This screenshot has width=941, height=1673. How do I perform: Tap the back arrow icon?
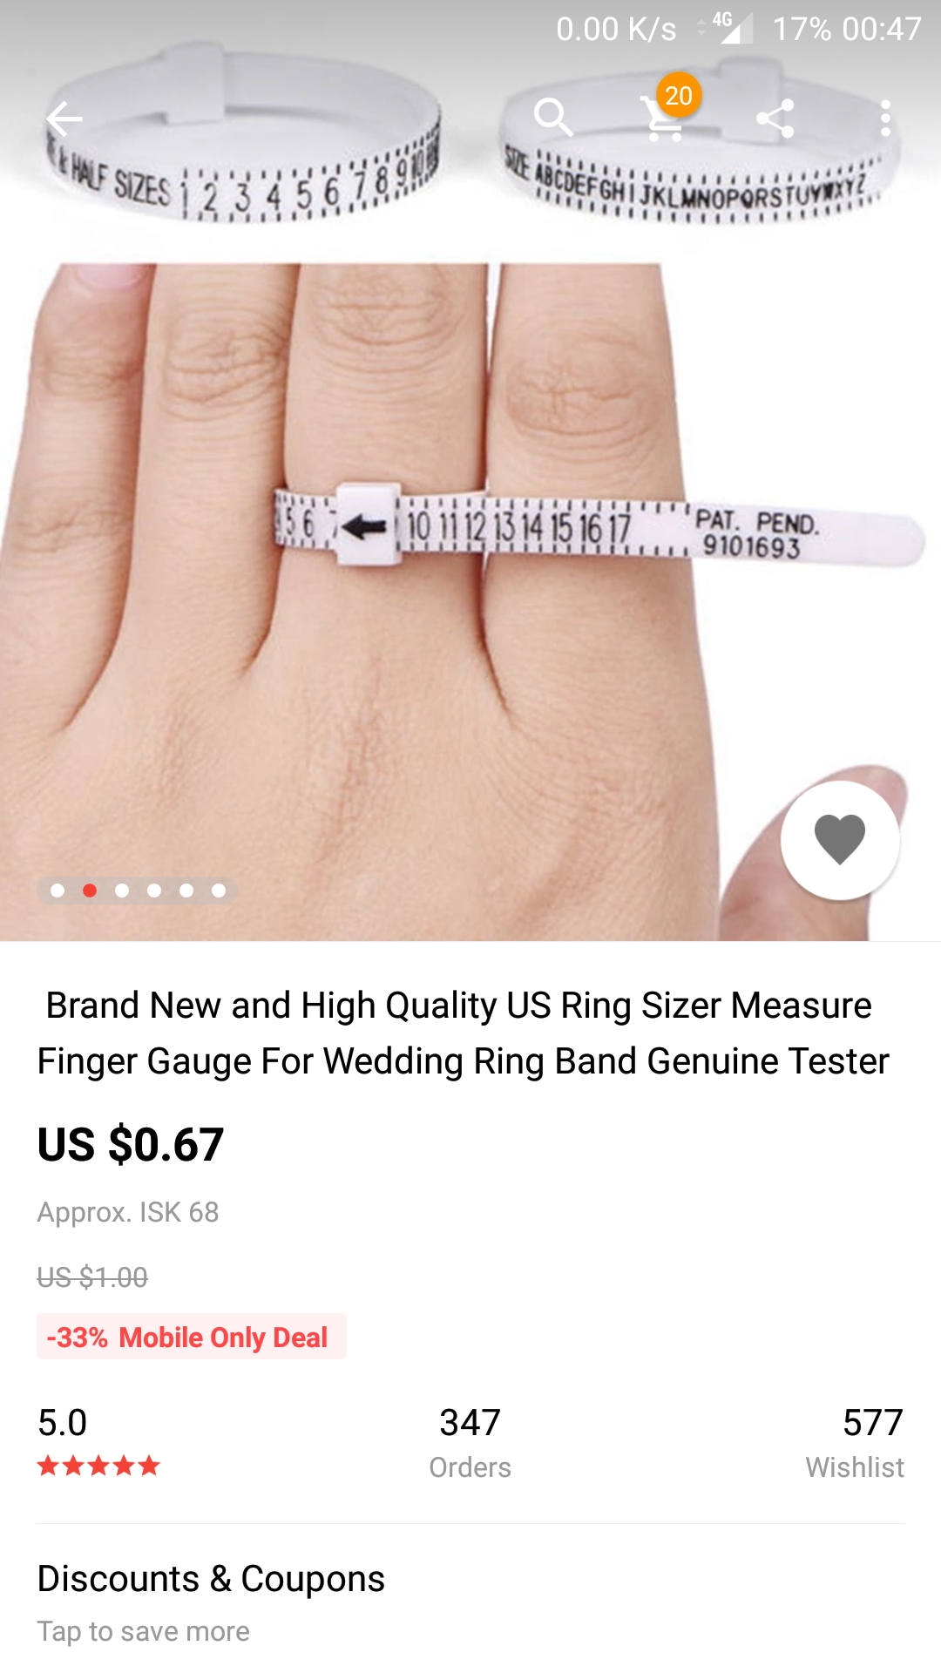click(64, 119)
